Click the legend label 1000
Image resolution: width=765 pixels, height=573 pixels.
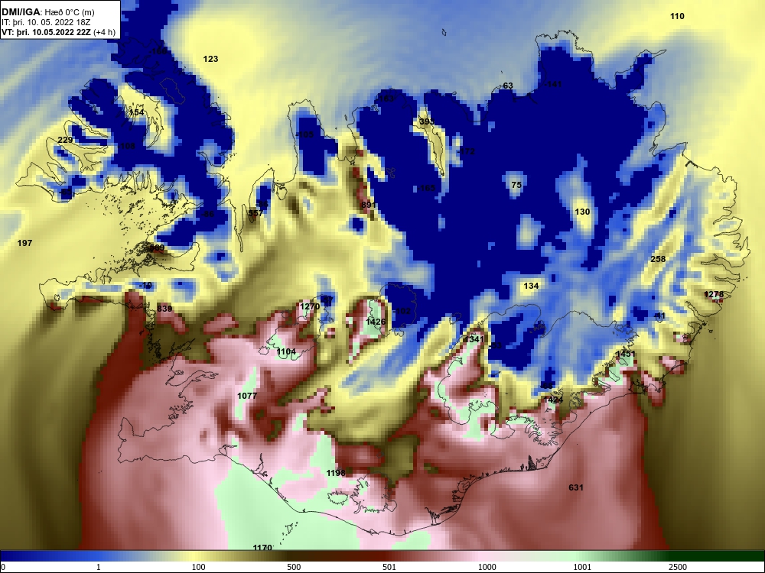(487, 567)
